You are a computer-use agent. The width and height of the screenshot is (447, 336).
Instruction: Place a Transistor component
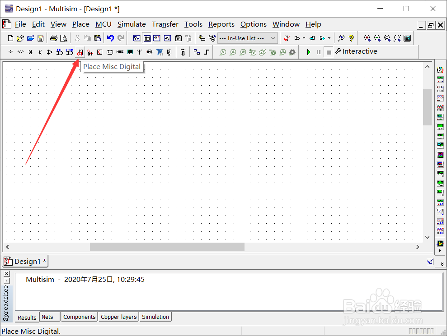click(x=40, y=52)
